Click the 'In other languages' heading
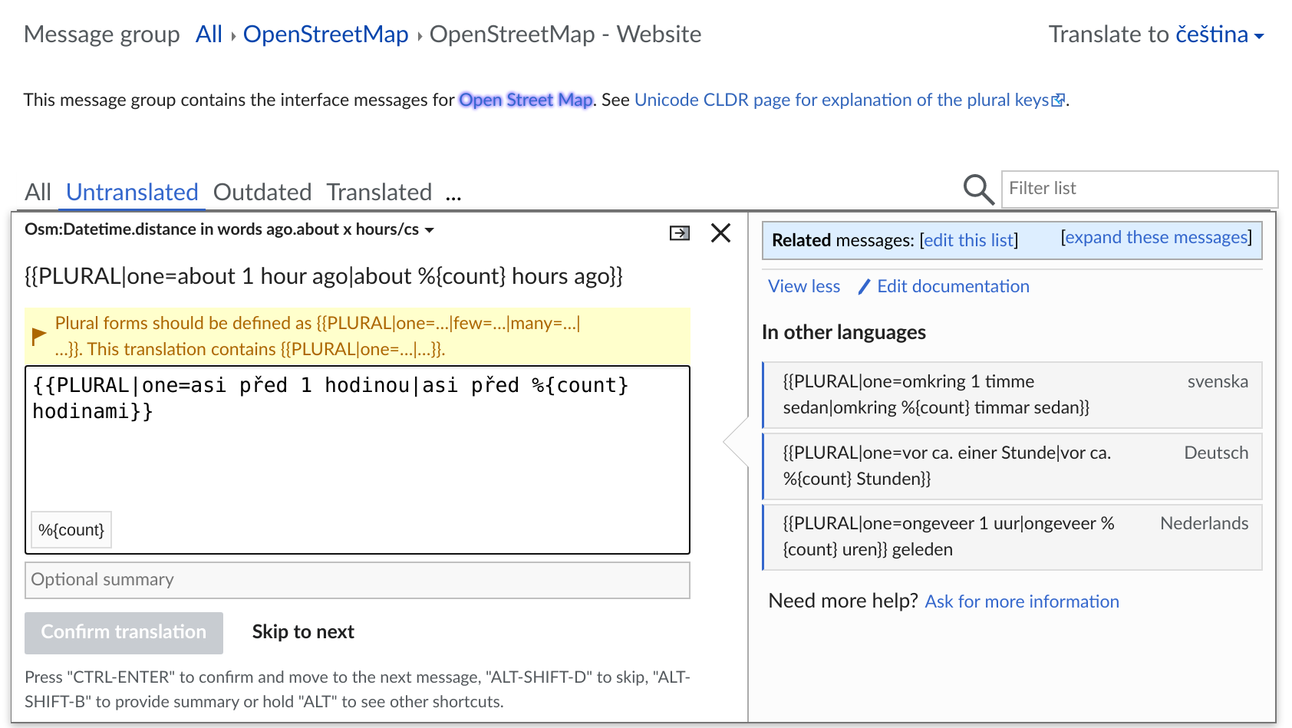 (844, 332)
